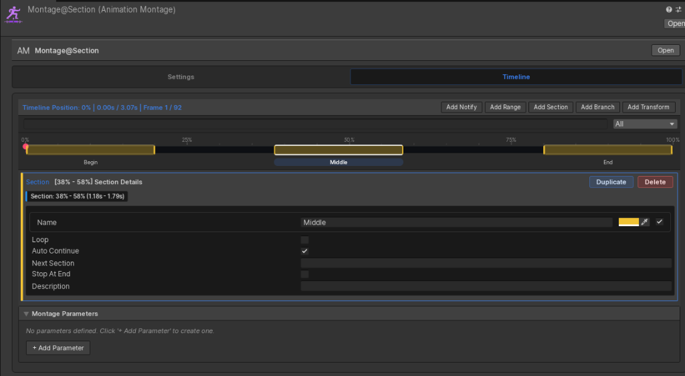The image size is (685, 376).
Task: Collapse the Montage Parameters foldout
Action: point(26,314)
